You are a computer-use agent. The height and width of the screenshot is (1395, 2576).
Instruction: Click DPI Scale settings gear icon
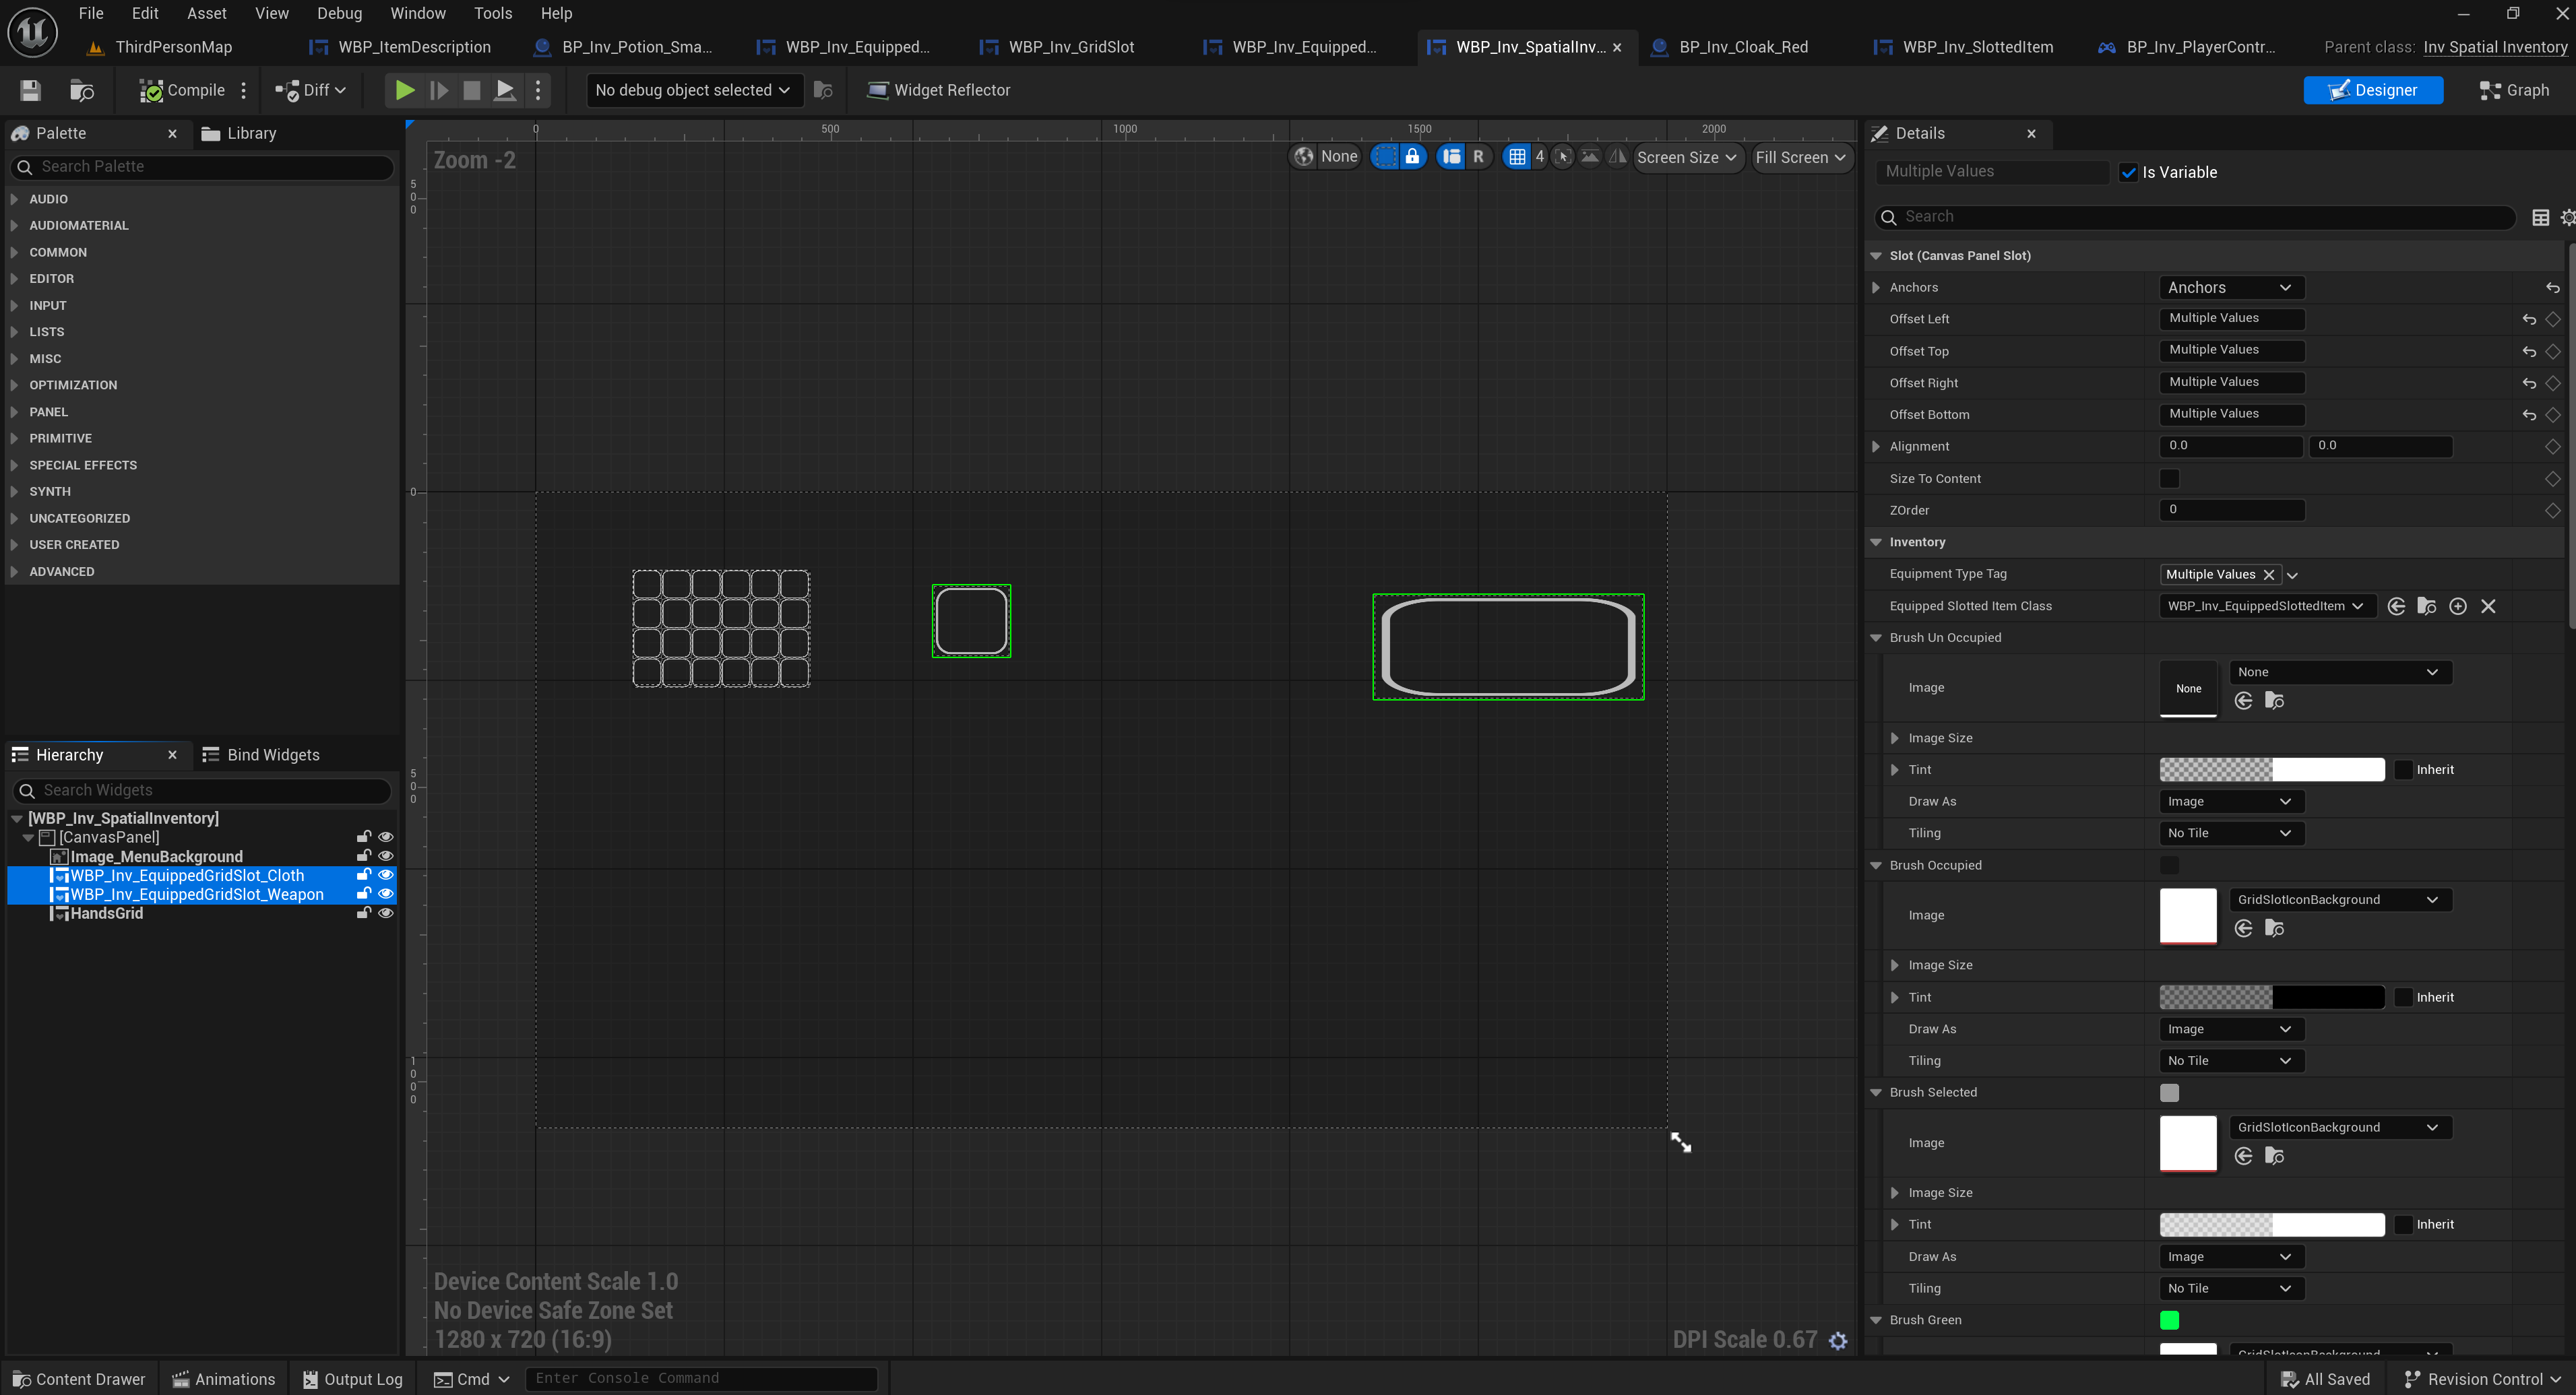pos(1838,1340)
